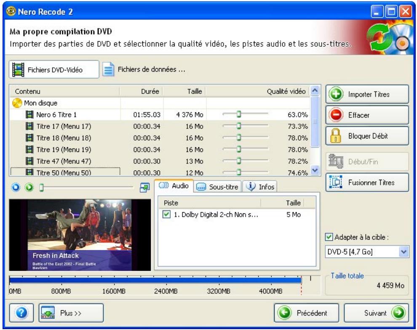Select Titre 17 (Menu 17) row
417x330 pixels.
click(x=160, y=126)
